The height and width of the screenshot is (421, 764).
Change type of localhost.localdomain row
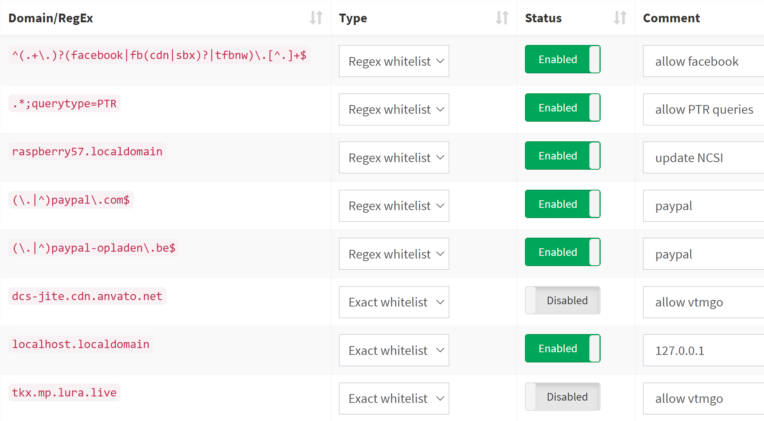coord(394,350)
